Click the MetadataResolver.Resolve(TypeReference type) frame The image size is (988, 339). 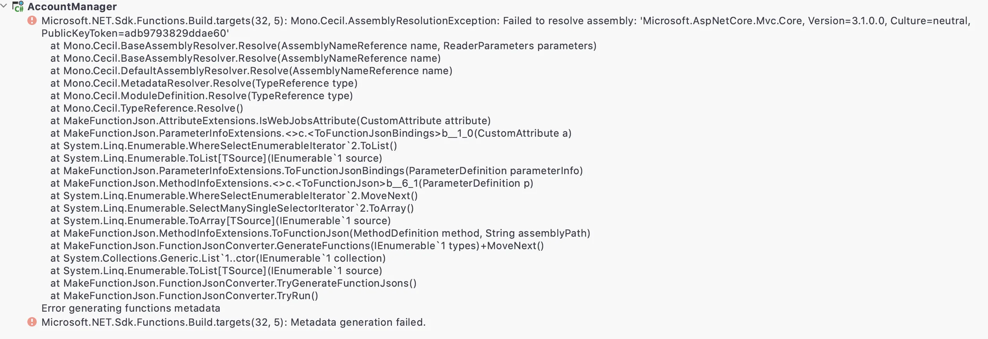pyautogui.click(x=204, y=83)
